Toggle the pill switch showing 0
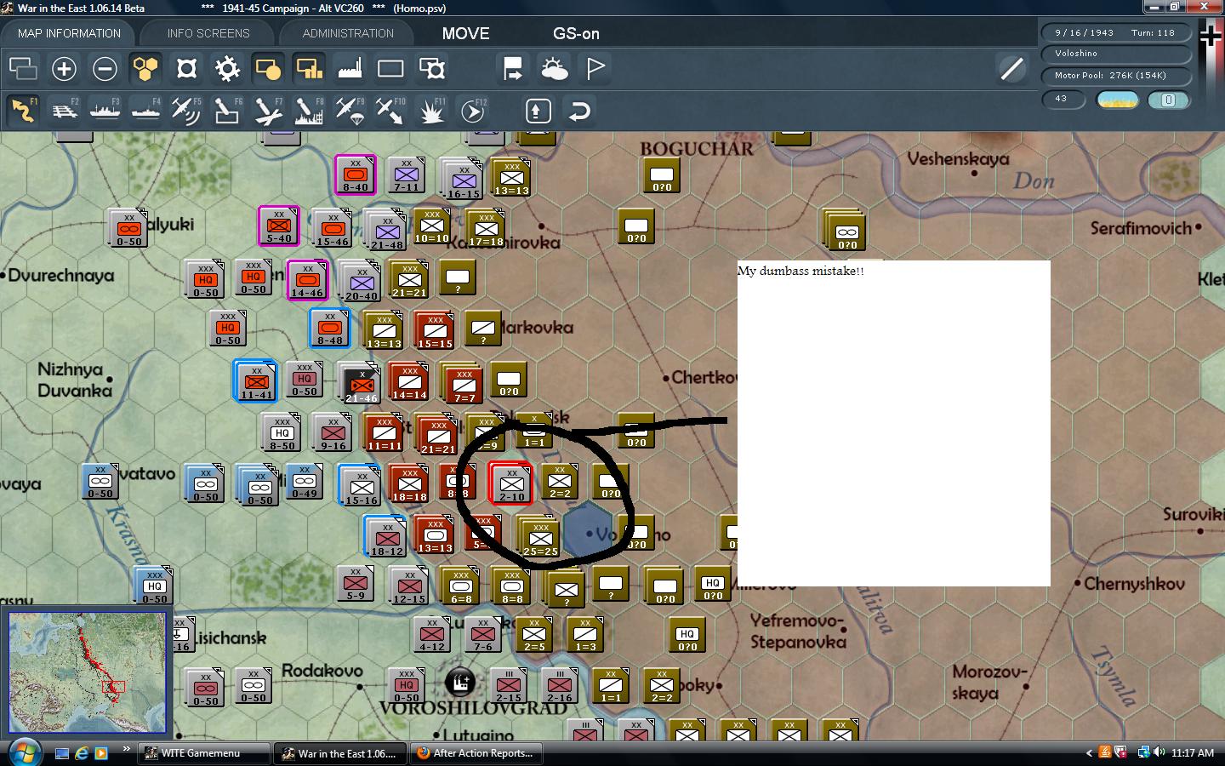Viewport: 1225px width, 766px height. (1168, 100)
